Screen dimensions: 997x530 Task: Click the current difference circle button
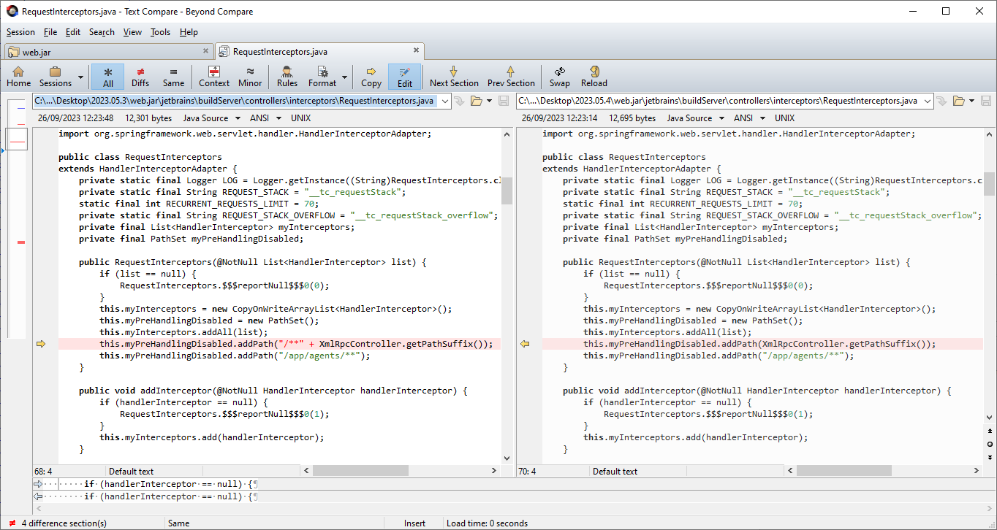pyautogui.click(x=990, y=444)
